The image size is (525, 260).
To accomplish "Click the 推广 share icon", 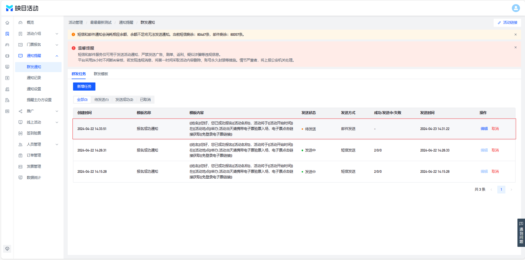I will point(20,111).
